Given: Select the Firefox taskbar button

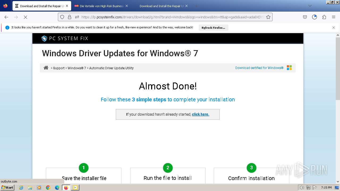Looking at the screenshot, I should coord(66,188).
